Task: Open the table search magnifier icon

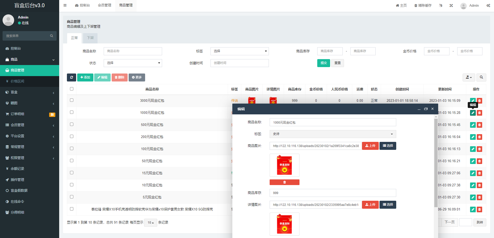Action: (x=481, y=77)
